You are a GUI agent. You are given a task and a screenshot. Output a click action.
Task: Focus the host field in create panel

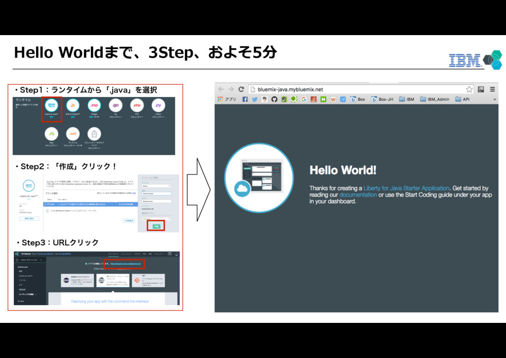click(x=157, y=201)
